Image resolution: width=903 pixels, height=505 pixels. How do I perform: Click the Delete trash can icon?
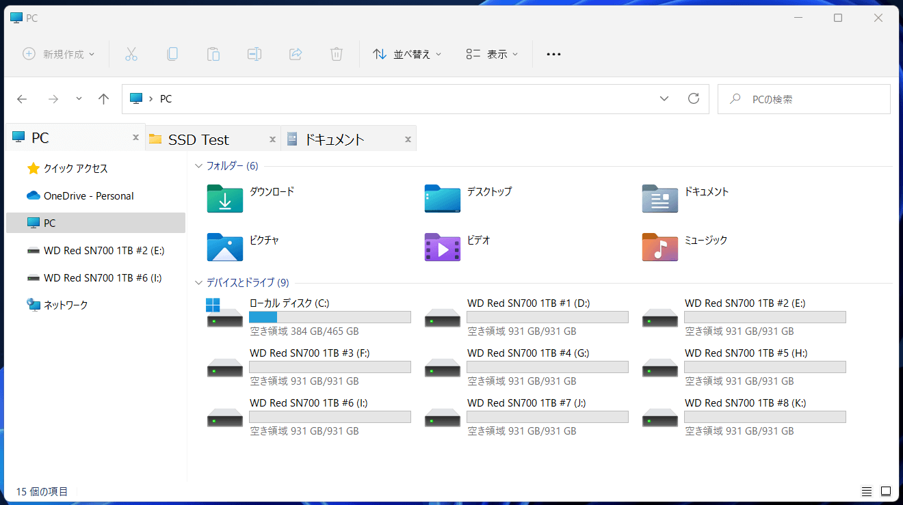337,54
